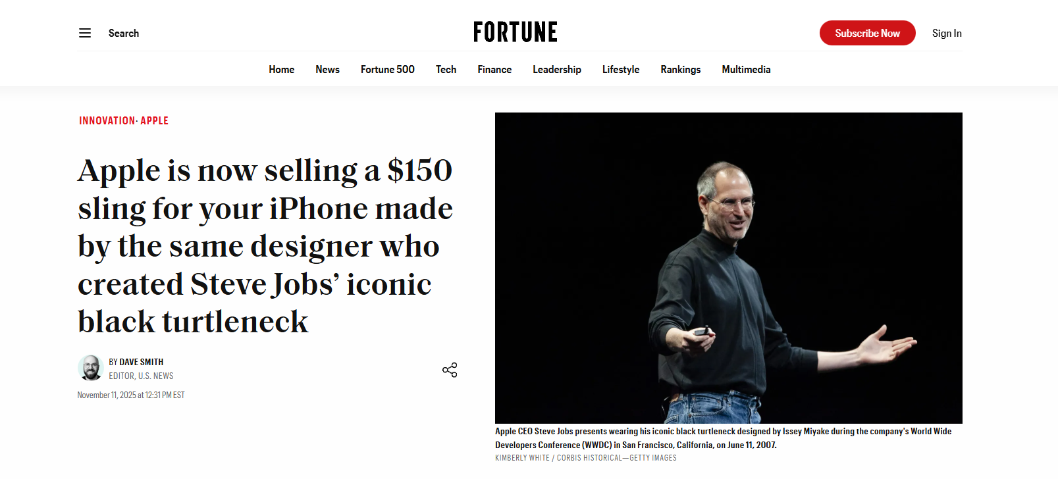Go to Rankings
This screenshot has height=479, width=1058.
680,69
